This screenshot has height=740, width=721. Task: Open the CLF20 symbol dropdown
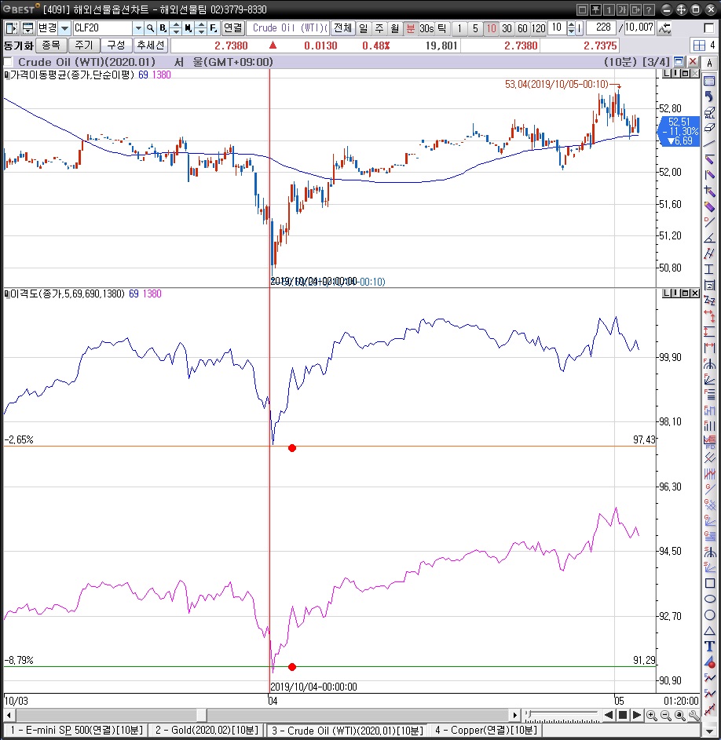pos(137,28)
